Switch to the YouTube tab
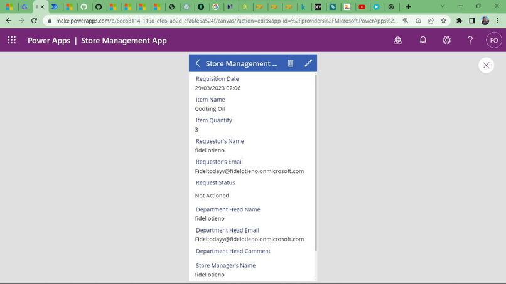The height and width of the screenshot is (284, 506). 362,7
